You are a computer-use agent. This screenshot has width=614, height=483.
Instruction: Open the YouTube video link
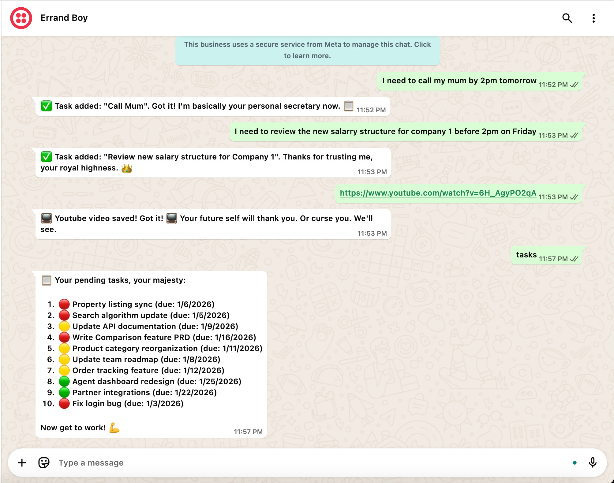(x=438, y=193)
